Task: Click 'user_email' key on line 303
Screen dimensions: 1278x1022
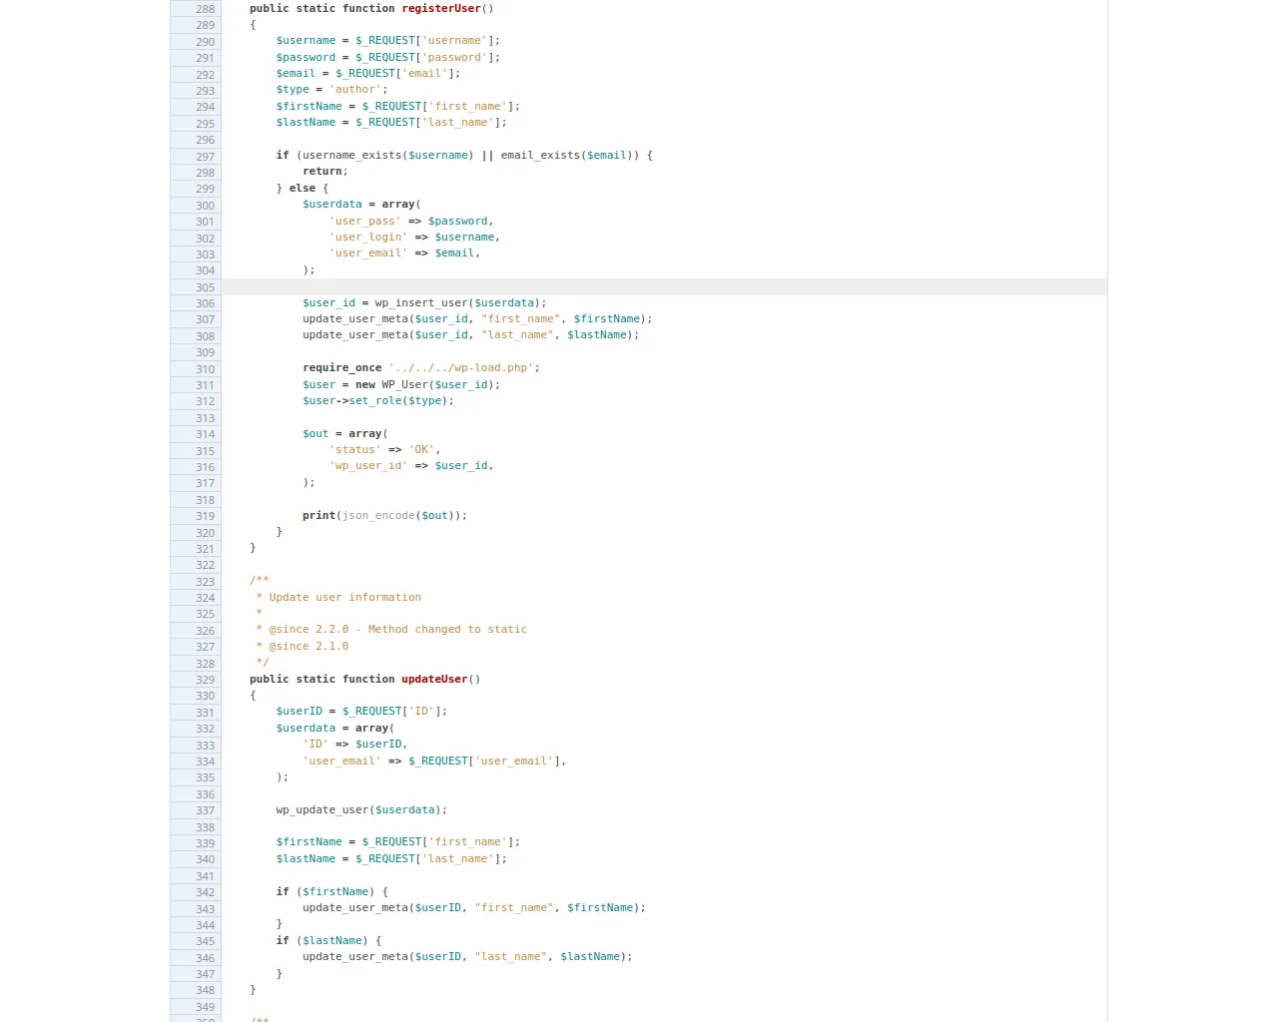Action: (x=368, y=254)
